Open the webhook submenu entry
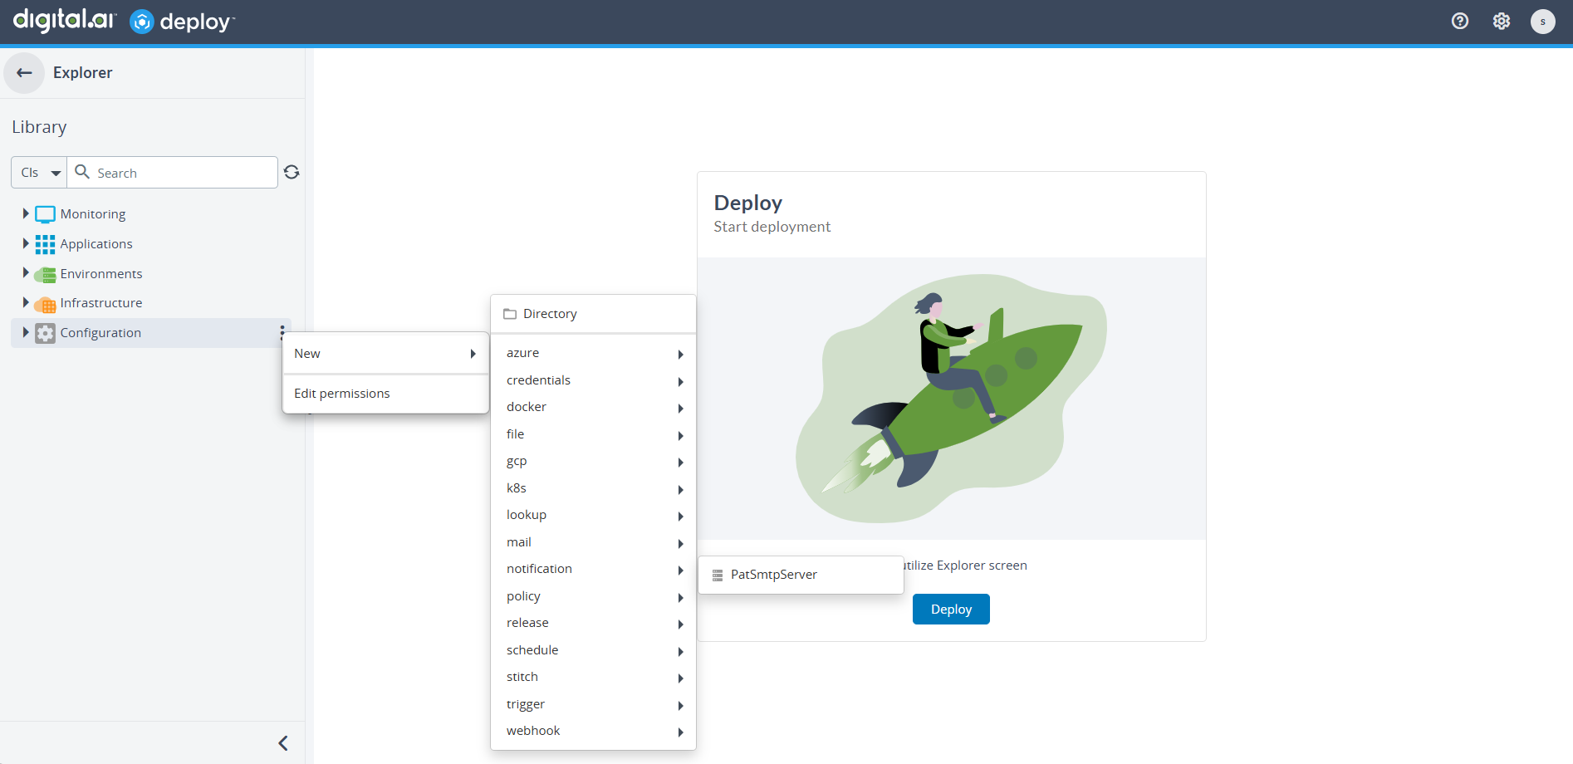 coord(533,731)
